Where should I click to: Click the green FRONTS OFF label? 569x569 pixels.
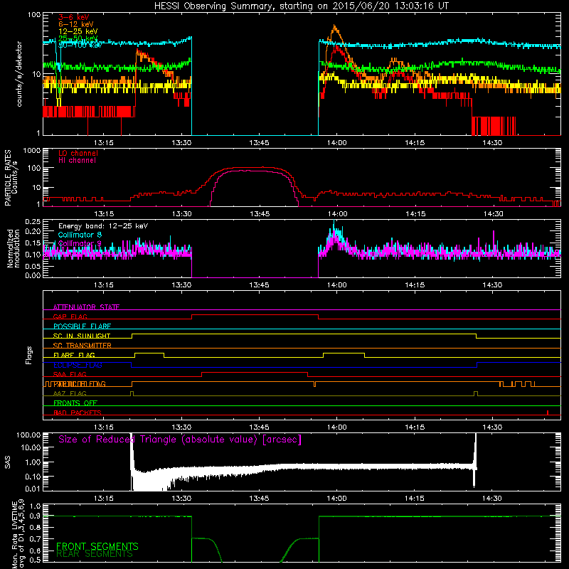click(75, 403)
